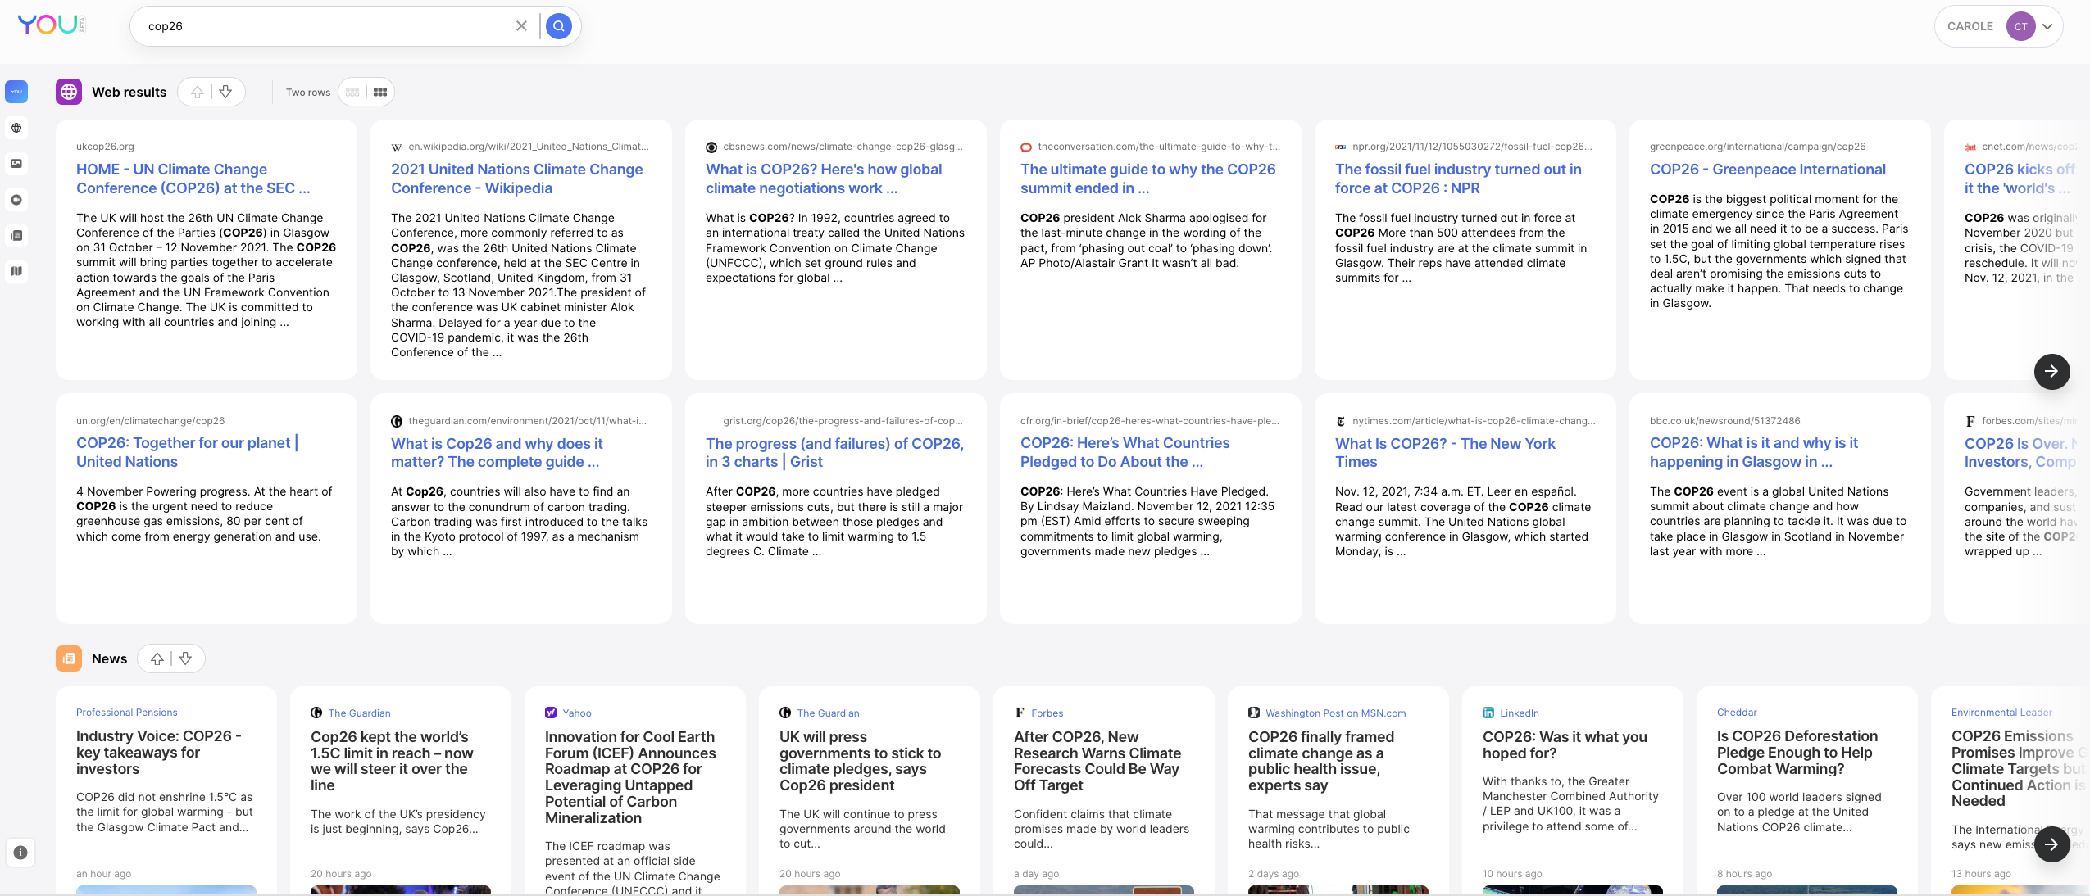Image resolution: width=2090 pixels, height=896 pixels.
Task: Move the News section down
Action: [186, 658]
